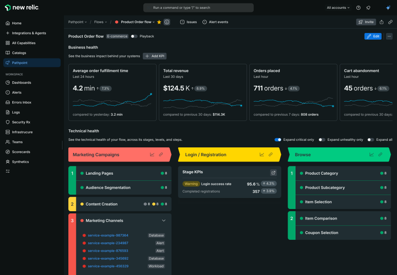Image resolution: width=397 pixels, height=275 pixels.
Task: Open the three-dot more options menu
Action: click(x=389, y=37)
